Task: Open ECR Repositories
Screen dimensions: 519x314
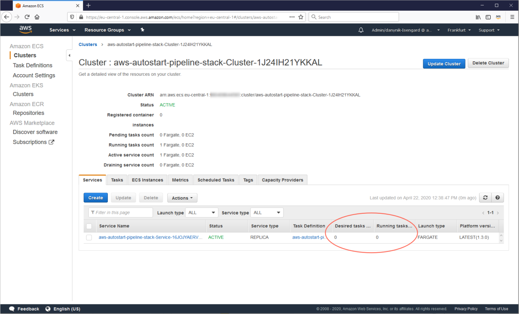Action: [x=29, y=113]
